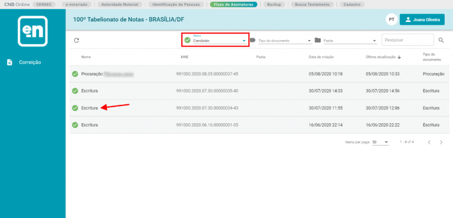This screenshot has width=453, height=218.
Task: Go to next page arrow
Action: pyautogui.click(x=441, y=142)
